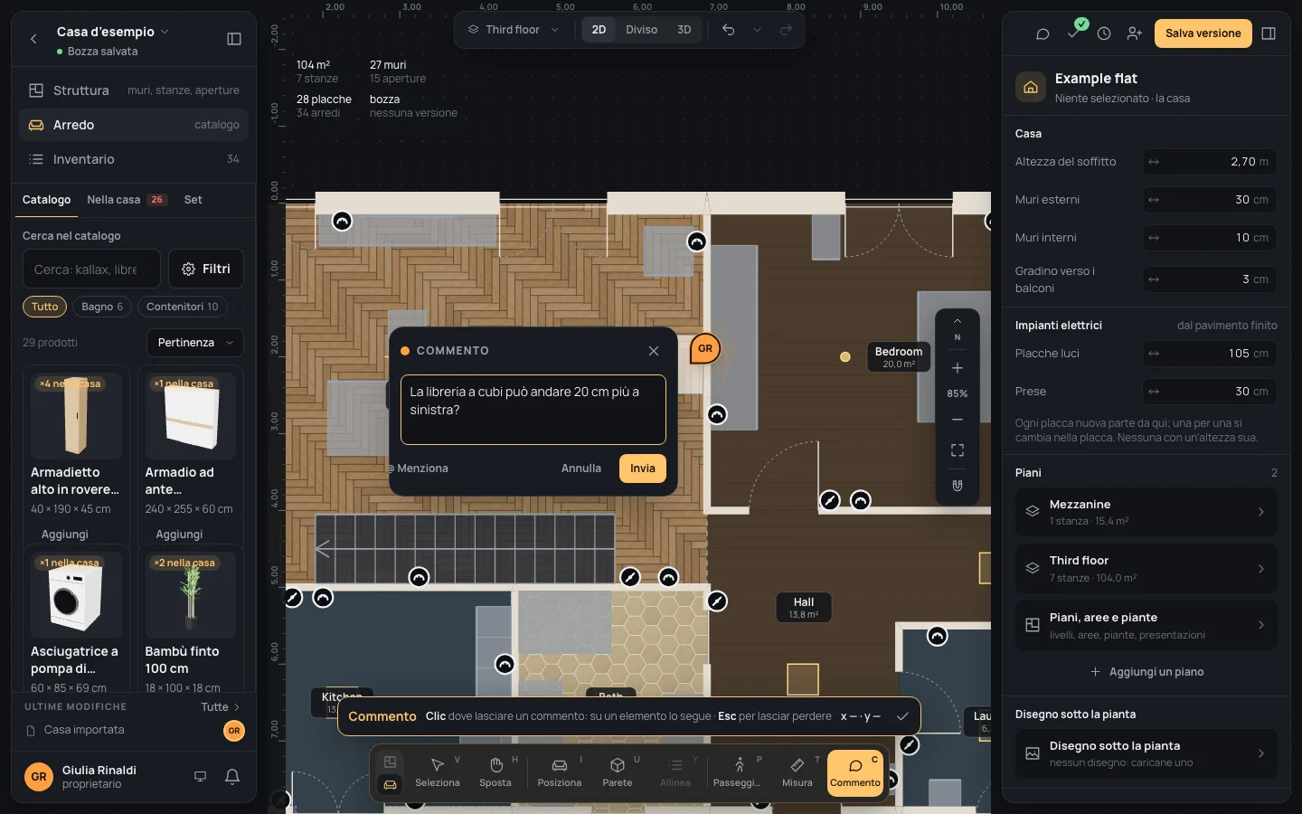Click the undo arrow in top toolbar
The height and width of the screenshot is (814, 1302).
728,30
